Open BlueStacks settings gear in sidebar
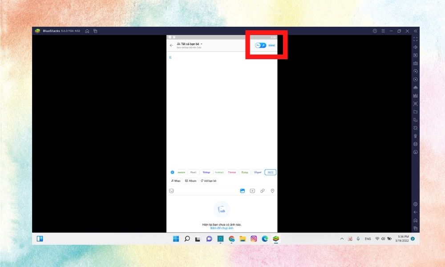The image size is (445, 267). (415, 204)
